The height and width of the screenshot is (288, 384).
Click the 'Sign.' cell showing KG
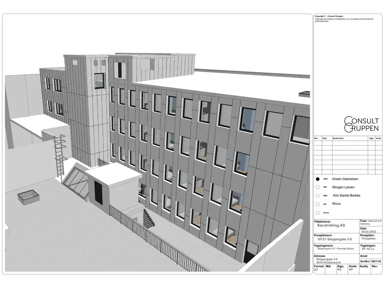pyautogui.click(x=342, y=269)
